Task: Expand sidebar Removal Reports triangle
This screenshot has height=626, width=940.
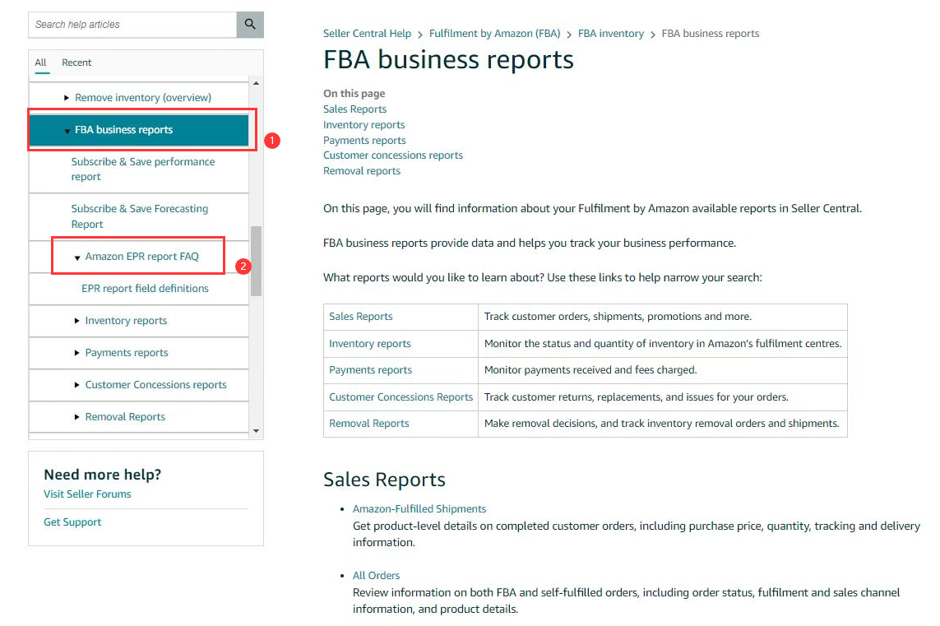Action: coord(76,417)
